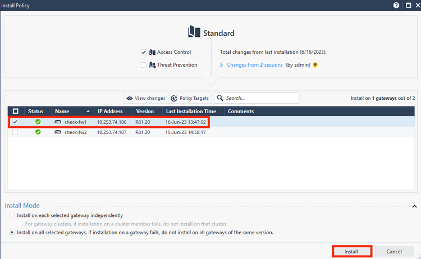Click the Last Installation Time column header
This screenshot has width=421, height=259.
pos(193,111)
